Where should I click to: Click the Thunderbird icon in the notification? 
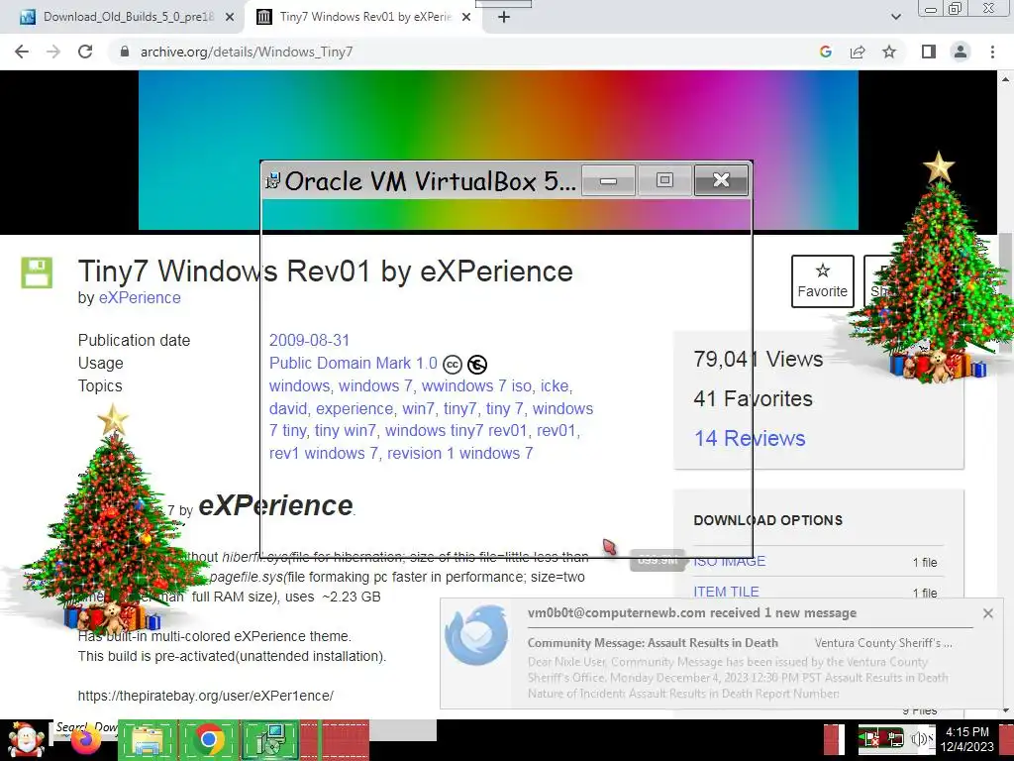point(476,635)
